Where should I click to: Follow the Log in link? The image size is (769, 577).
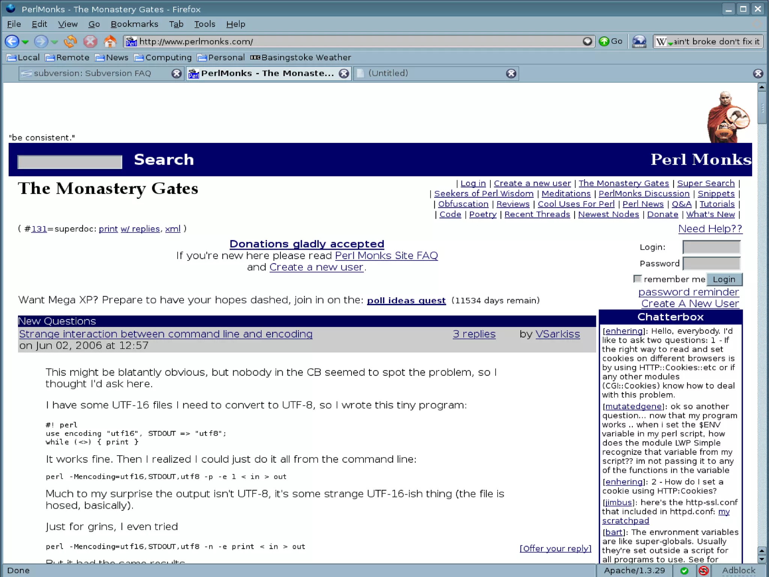click(473, 183)
